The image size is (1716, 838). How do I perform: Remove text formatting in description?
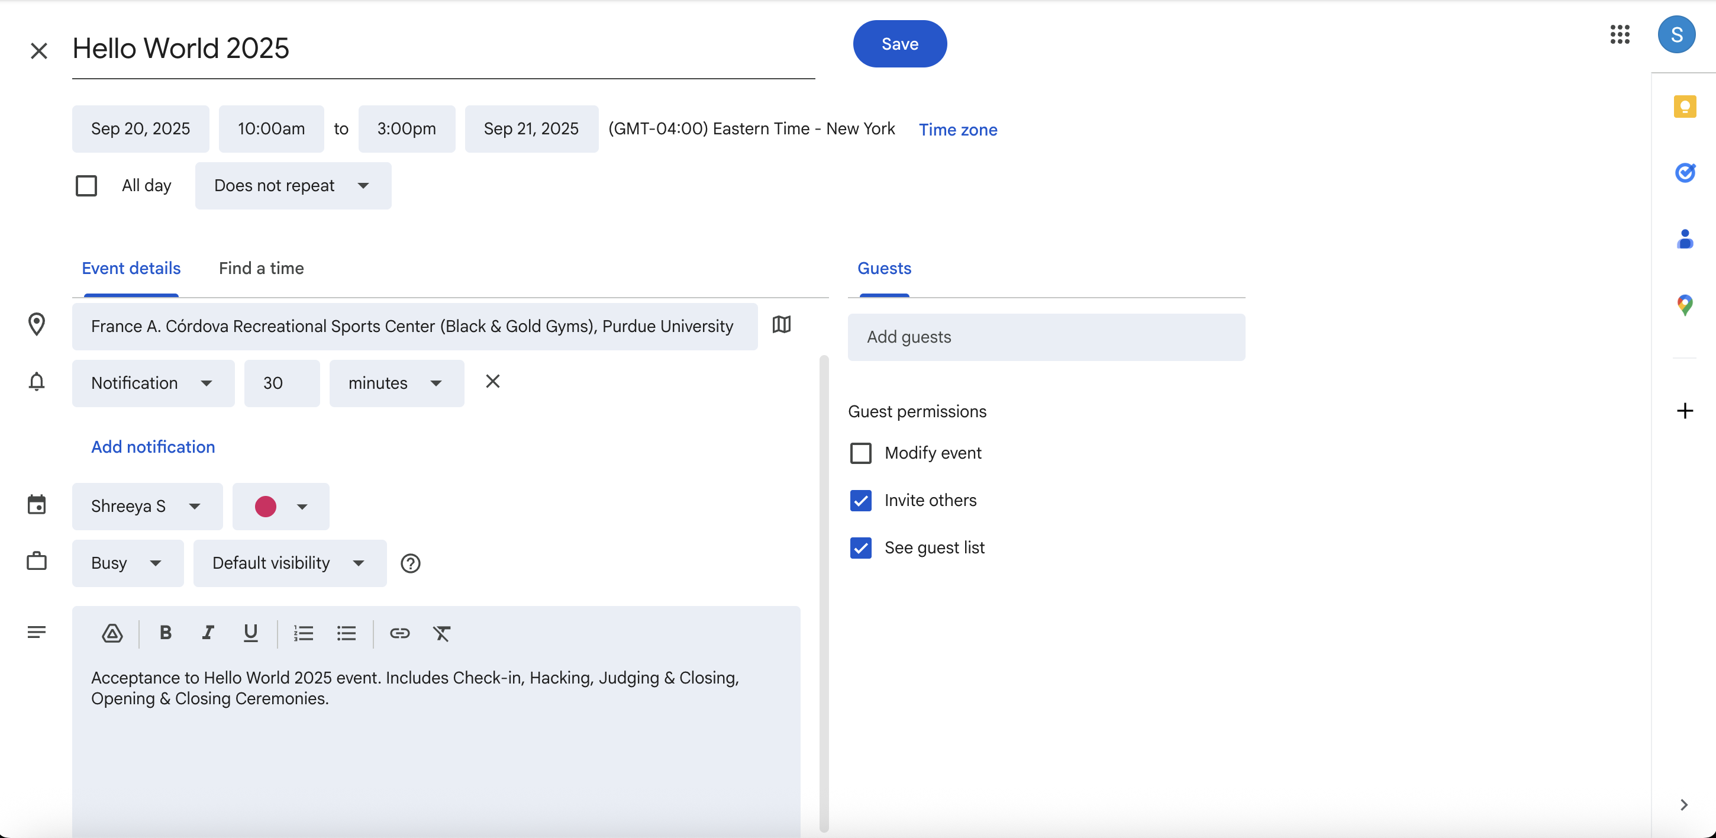point(441,633)
